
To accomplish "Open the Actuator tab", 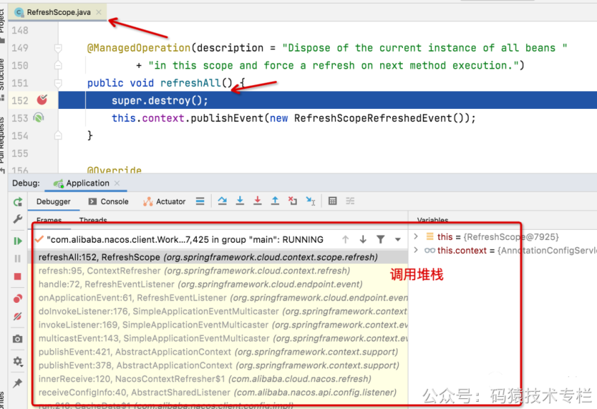I will click(x=164, y=201).
